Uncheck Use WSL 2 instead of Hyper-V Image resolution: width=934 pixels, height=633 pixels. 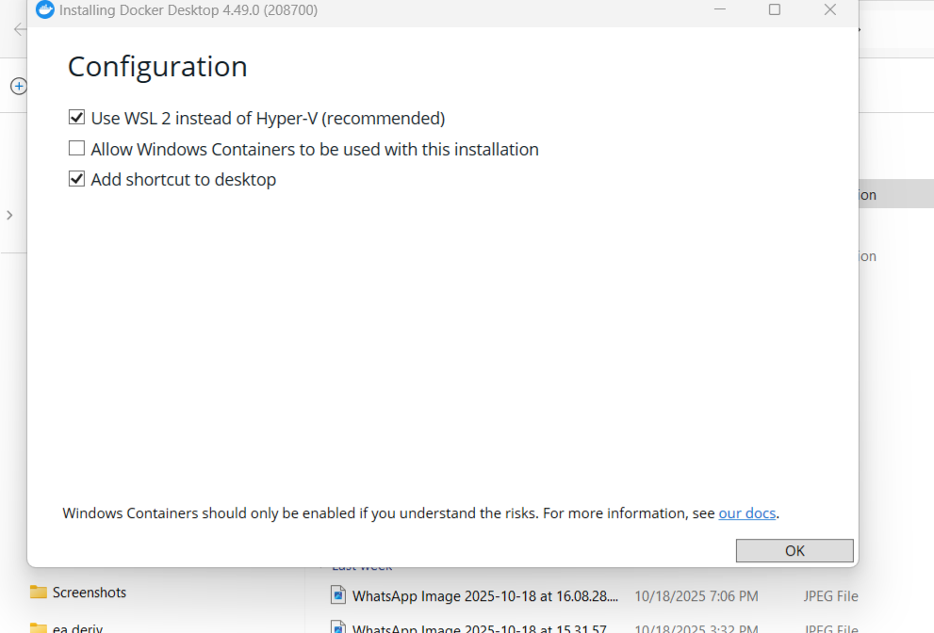[x=77, y=119]
